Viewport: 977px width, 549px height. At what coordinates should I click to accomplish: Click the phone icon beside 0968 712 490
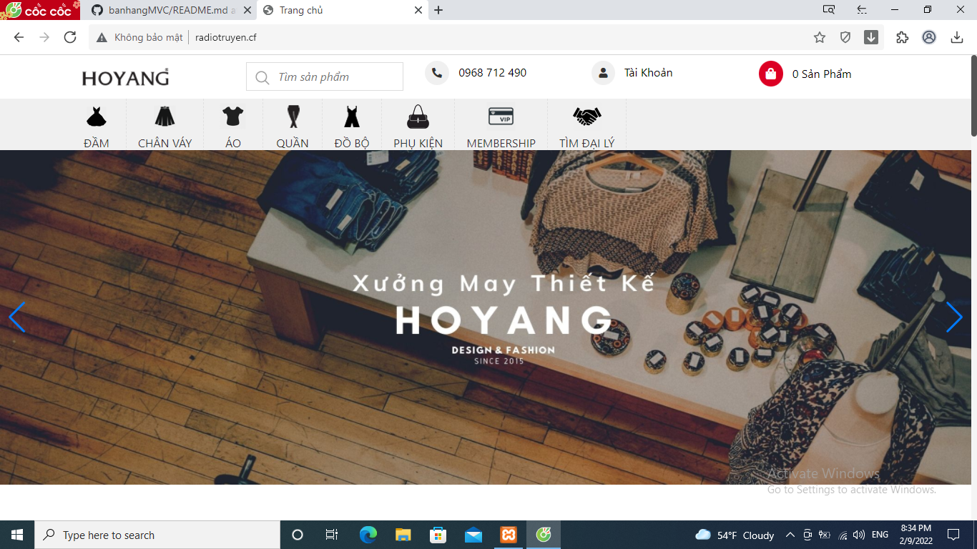point(436,72)
